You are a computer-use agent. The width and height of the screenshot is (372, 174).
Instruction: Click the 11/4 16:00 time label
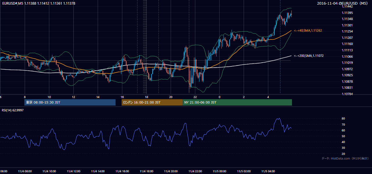click(122, 171)
